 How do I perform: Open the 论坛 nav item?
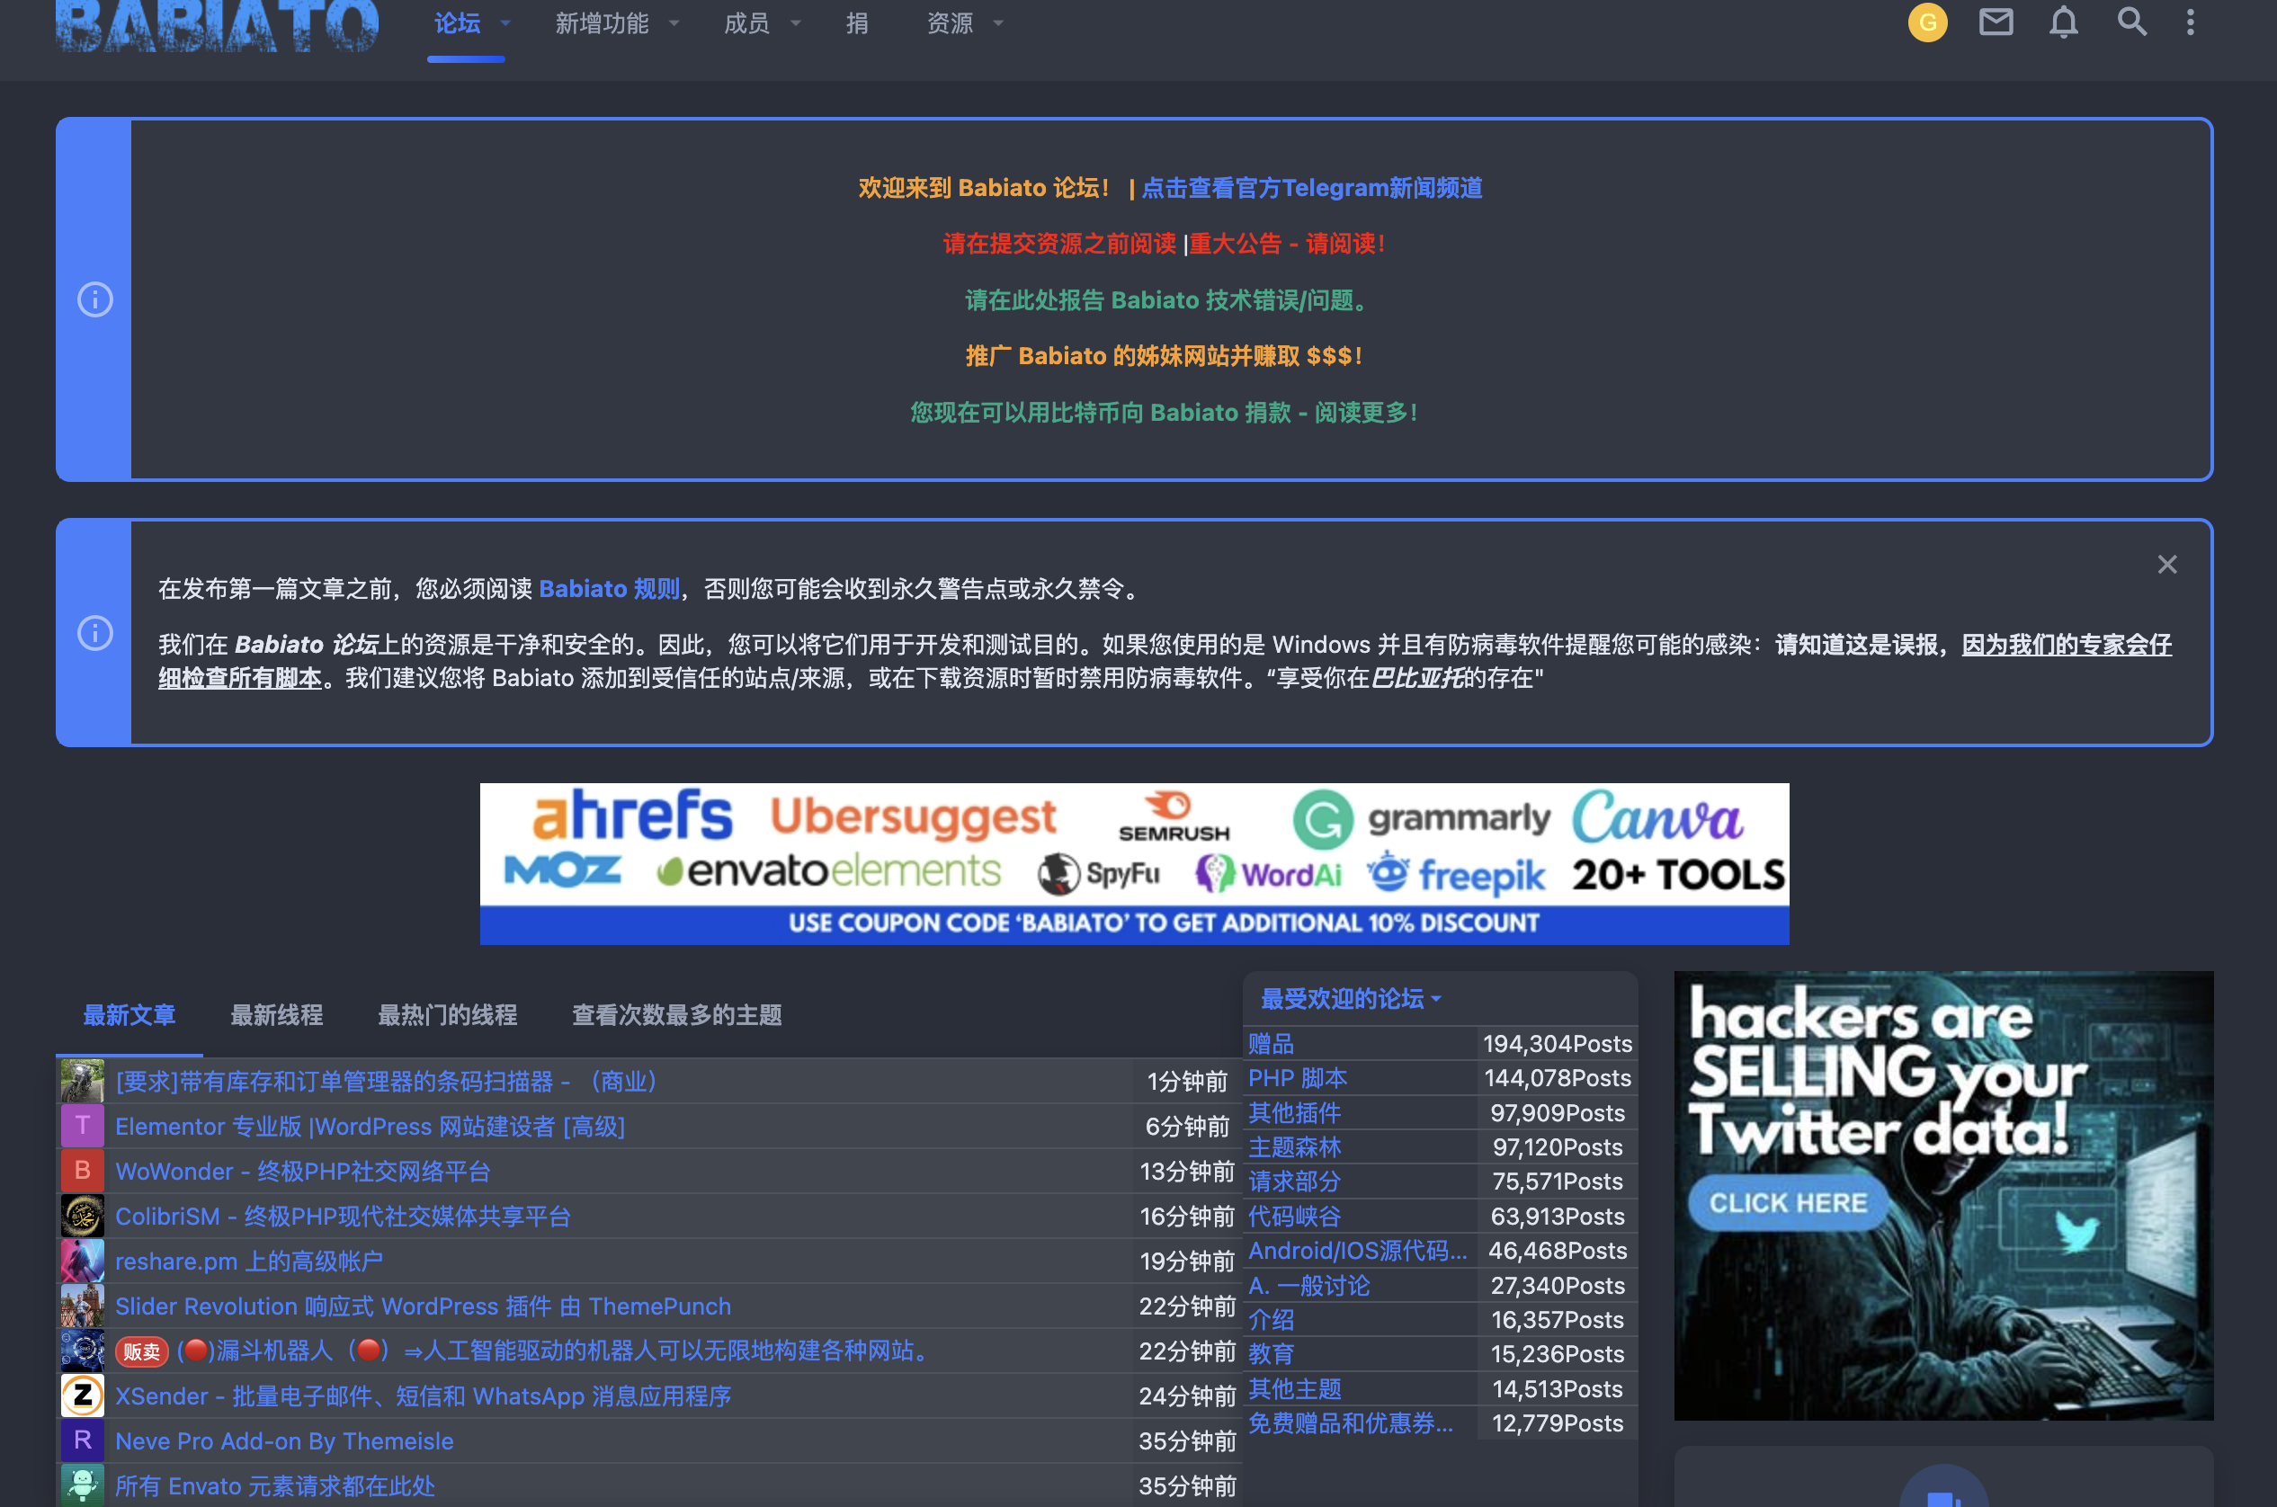(x=457, y=23)
